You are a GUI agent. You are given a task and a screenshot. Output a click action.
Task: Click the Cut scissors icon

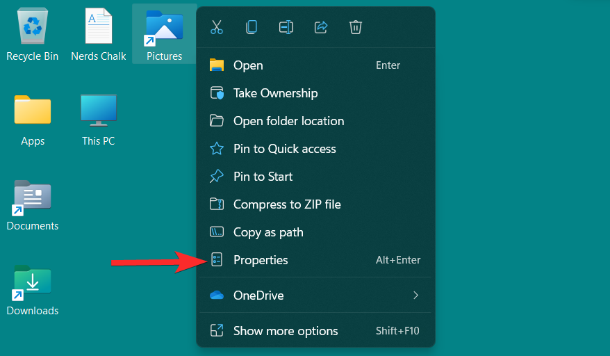(x=217, y=27)
